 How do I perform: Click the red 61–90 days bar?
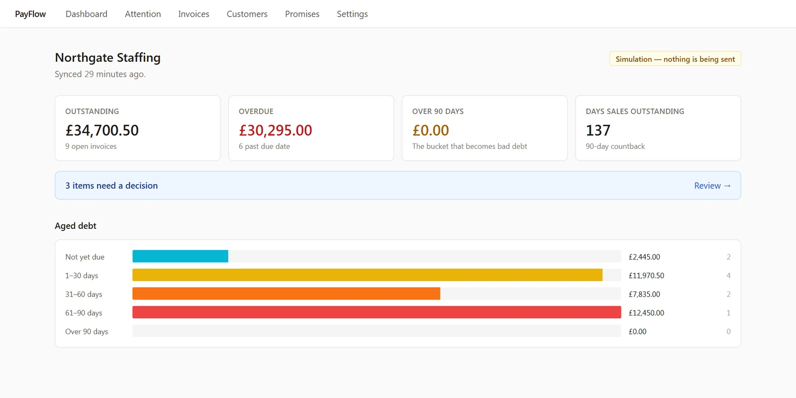click(377, 312)
